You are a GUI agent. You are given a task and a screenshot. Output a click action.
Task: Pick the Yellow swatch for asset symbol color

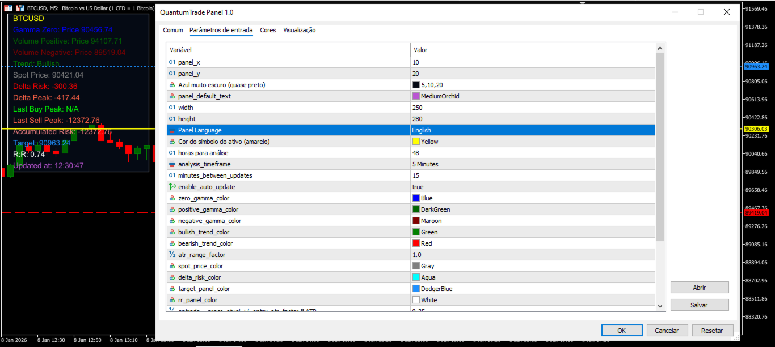coord(416,142)
